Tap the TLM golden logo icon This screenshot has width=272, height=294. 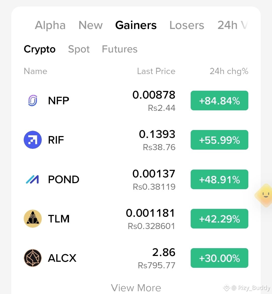click(33, 219)
